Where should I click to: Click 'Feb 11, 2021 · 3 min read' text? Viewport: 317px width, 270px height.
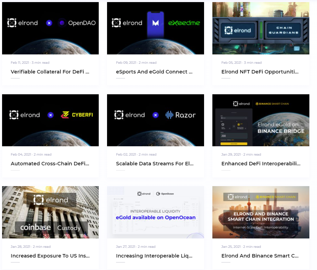click(x=30, y=63)
